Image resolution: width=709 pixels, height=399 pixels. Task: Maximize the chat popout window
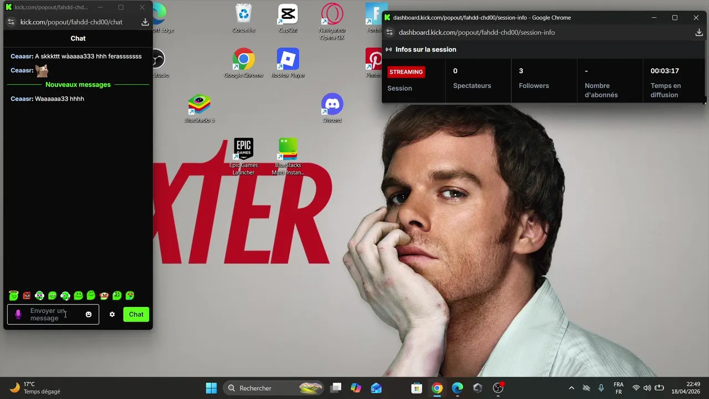point(121,7)
